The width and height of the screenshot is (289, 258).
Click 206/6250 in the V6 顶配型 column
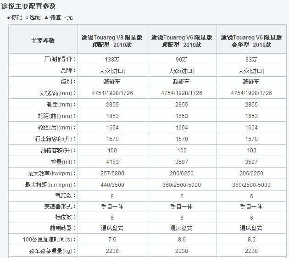pyautogui.click(x=182, y=174)
